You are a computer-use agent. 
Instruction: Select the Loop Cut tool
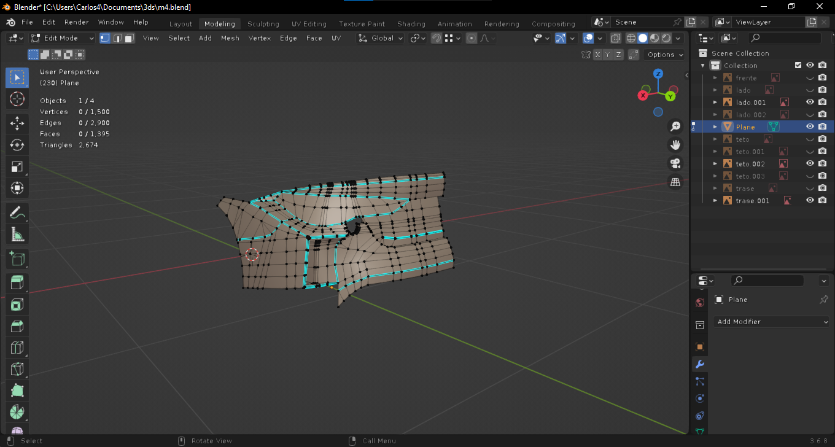17,348
